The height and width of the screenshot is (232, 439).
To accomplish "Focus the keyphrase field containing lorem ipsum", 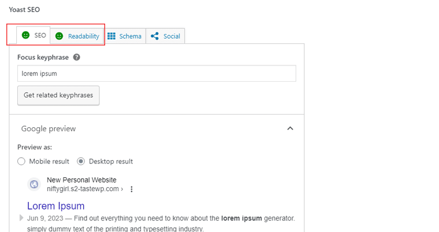I will coord(157,74).
